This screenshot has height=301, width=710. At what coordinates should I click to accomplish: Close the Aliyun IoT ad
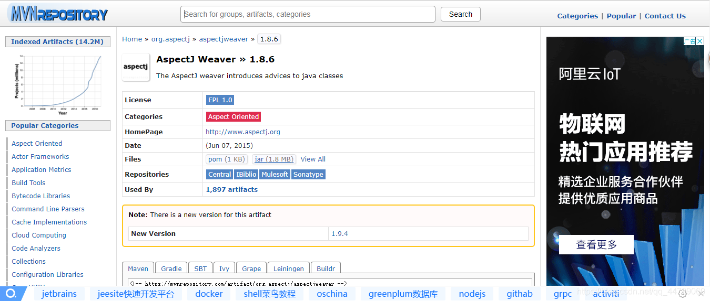click(700, 41)
